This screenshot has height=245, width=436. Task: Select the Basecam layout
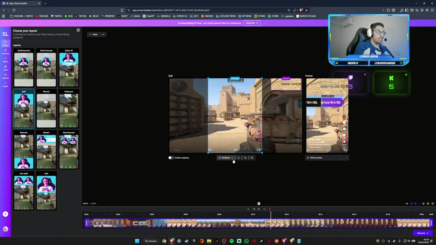pyautogui.click(x=24, y=150)
